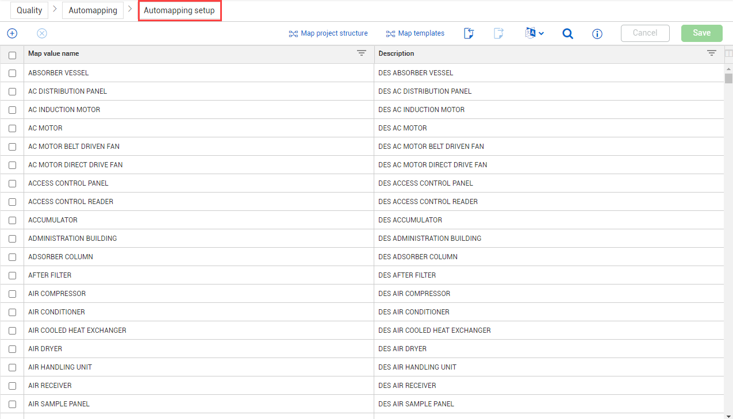Navigate to Automapping breadcrumb

click(93, 10)
